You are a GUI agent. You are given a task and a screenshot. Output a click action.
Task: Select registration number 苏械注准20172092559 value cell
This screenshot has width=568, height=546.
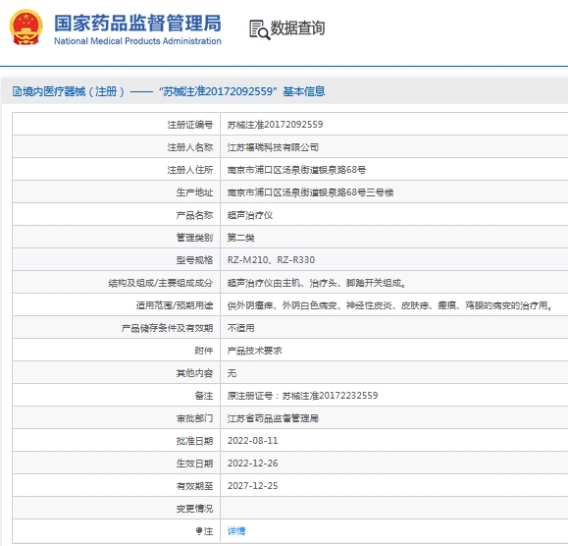click(x=275, y=125)
